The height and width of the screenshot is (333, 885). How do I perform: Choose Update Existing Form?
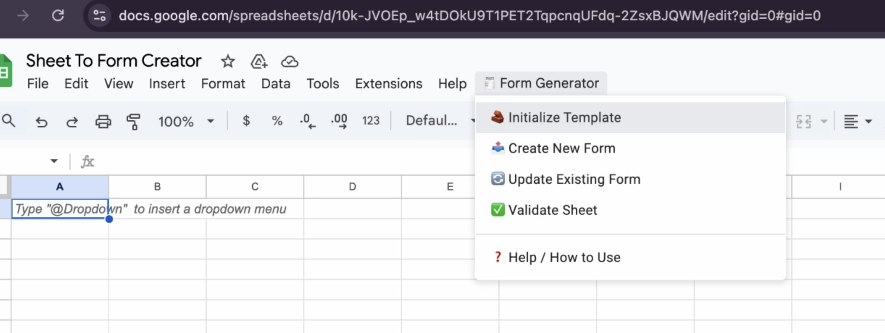click(630, 179)
